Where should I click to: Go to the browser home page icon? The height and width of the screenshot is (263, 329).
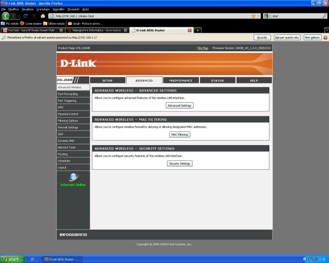click(42, 16)
